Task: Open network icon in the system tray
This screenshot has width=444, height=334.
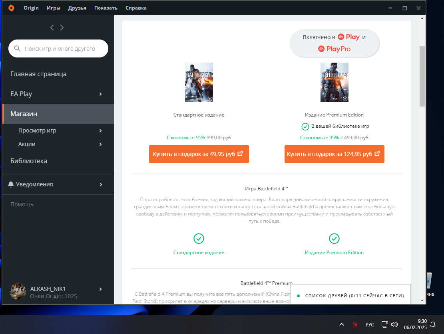Action: pos(384,324)
